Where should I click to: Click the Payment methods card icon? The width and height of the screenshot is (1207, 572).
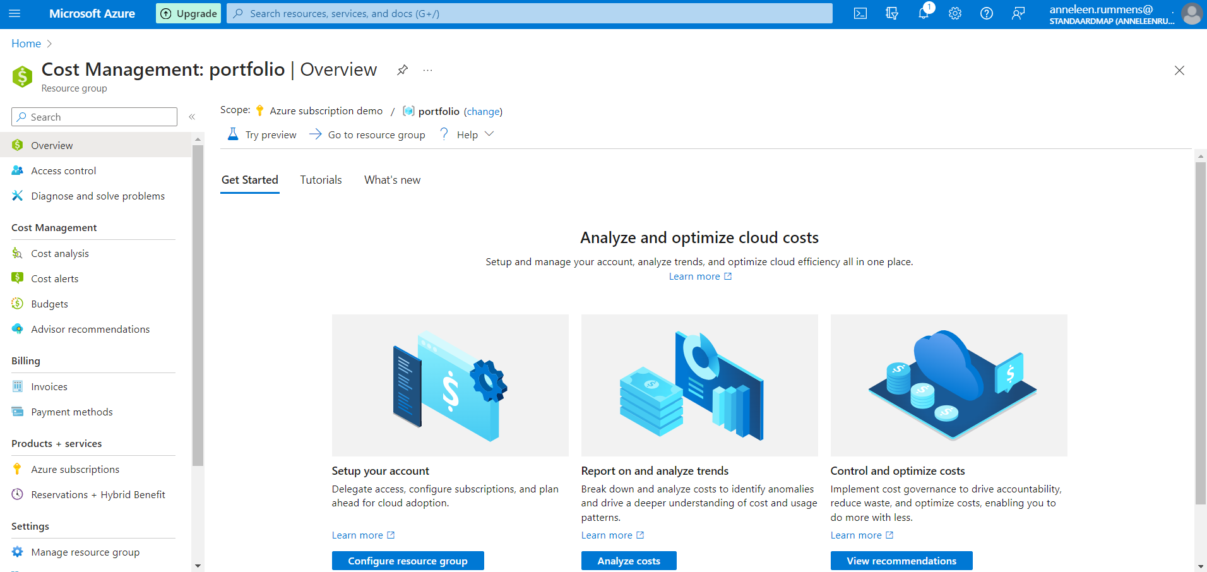[x=18, y=412]
